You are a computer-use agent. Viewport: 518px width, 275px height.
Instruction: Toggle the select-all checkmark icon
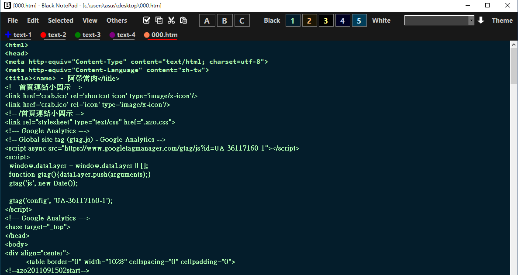pyautogui.click(x=147, y=20)
